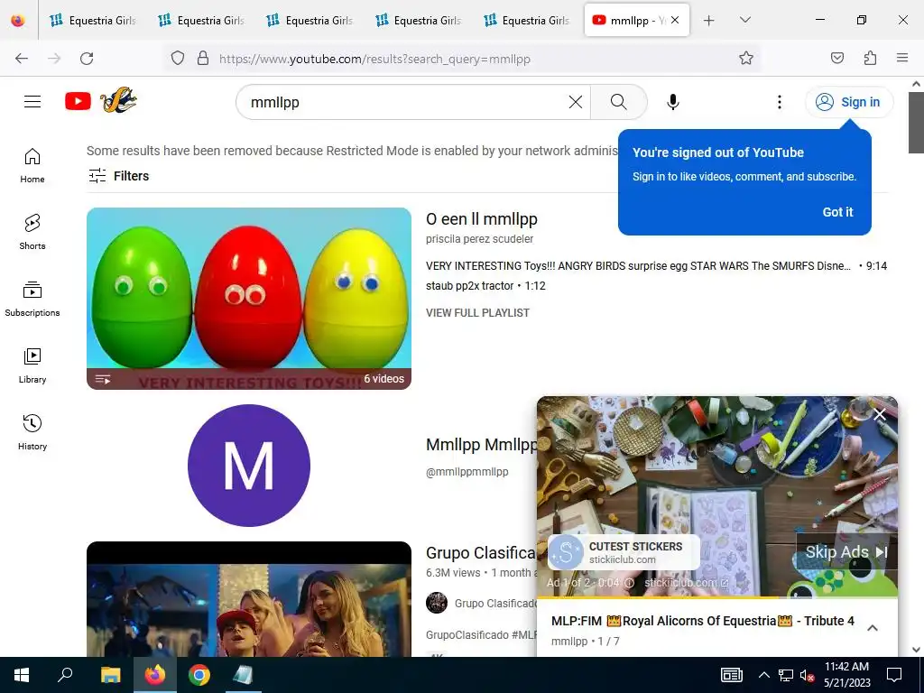The width and height of the screenshot is (924, 693).
Task: Click Skip Ads in miniplayer
Action: [x=846, y=552]
